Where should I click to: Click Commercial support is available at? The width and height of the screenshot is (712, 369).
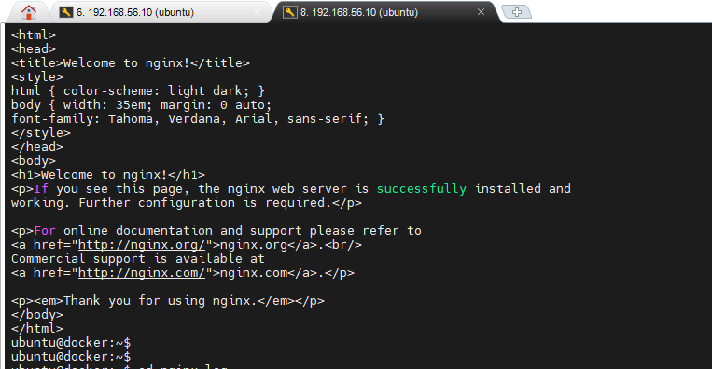tap(137, 259)
